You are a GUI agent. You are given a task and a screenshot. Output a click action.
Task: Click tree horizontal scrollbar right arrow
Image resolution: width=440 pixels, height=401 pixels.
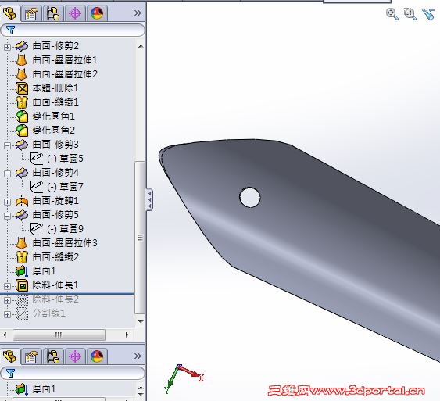127,335
